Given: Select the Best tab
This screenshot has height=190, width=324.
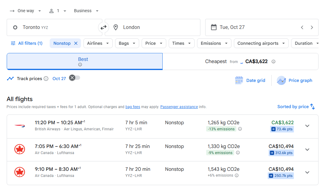Looking at the screenshot, I should click(85, 62).
